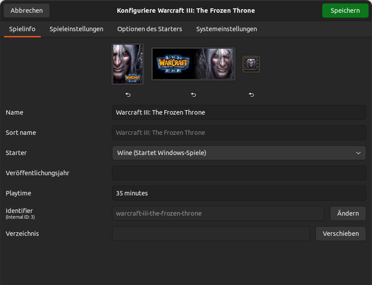Viewport: 372px width, 285px height.
Task: Click into the Name text field
Action: [x=239, y=112]
